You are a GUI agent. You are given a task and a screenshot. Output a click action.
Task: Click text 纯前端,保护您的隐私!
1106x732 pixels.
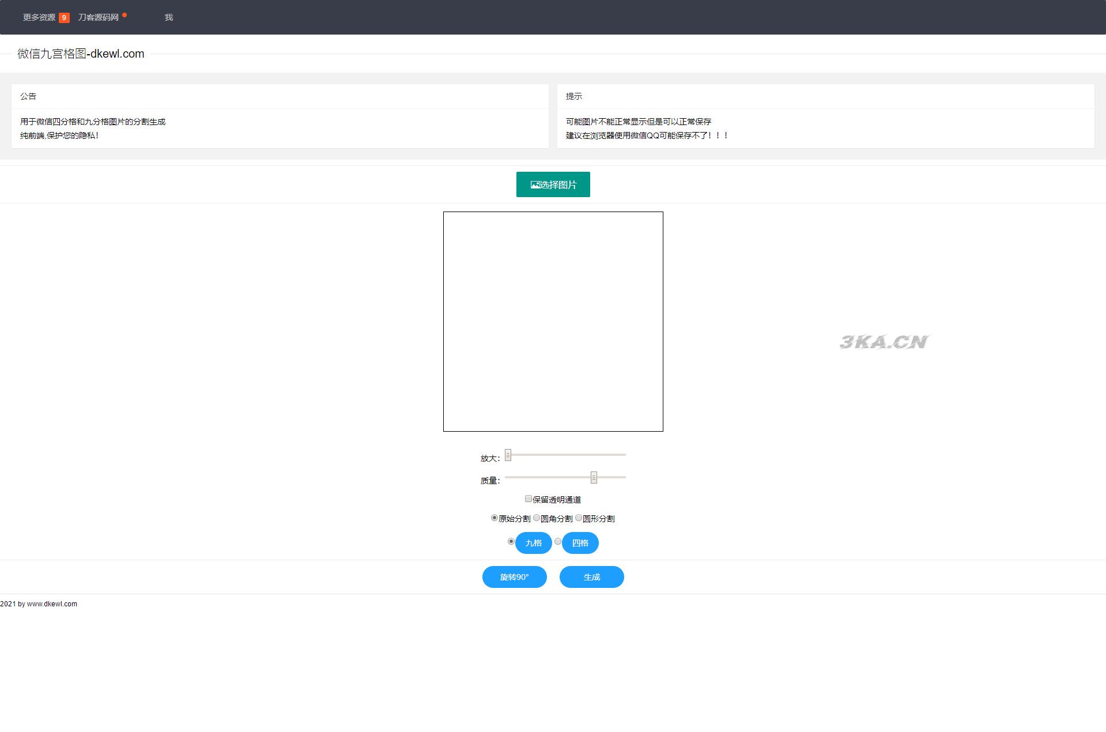click(59, 135)
